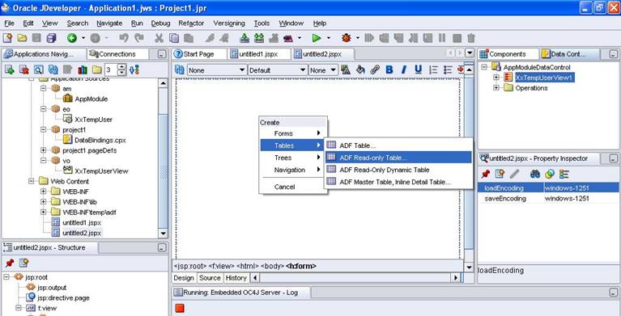Click the refresh icon in navigator toolbar
Viewport: 621px width, 316px height.
point(53,70)
